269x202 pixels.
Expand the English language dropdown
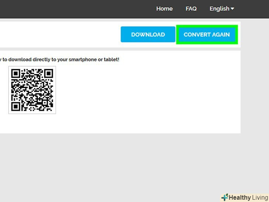222,9
